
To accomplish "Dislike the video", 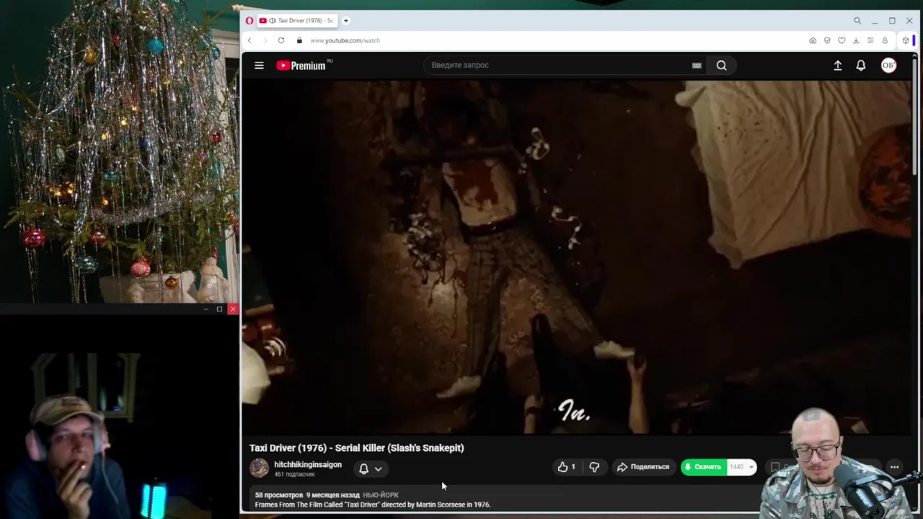I will click(594, 467).
